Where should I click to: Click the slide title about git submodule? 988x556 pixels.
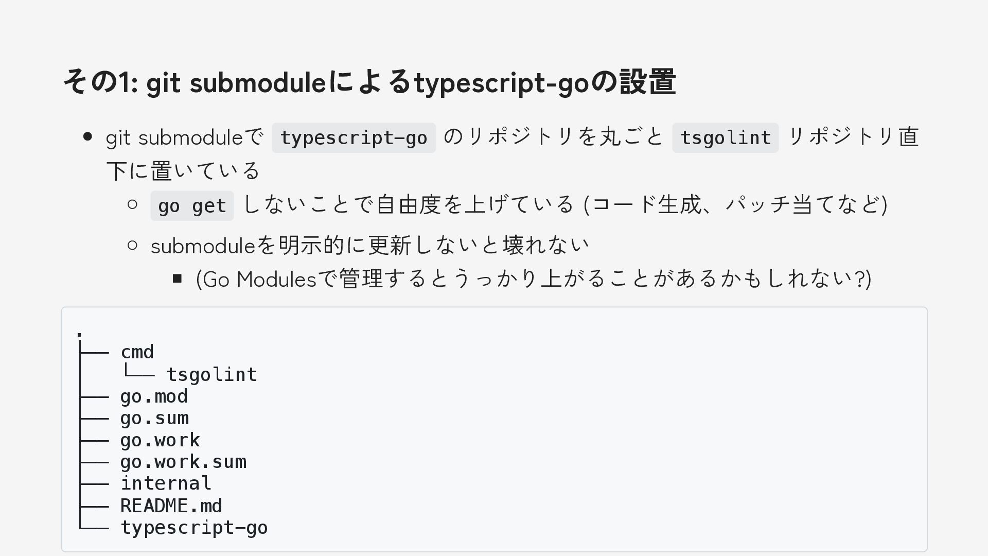369,82
